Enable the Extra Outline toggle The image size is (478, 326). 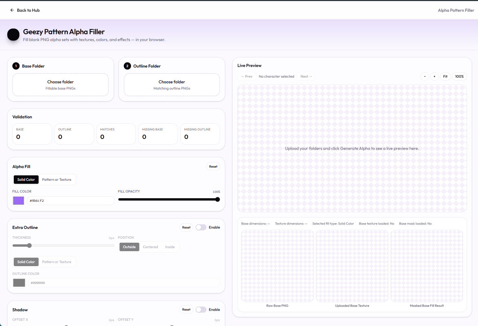point(201,227)
